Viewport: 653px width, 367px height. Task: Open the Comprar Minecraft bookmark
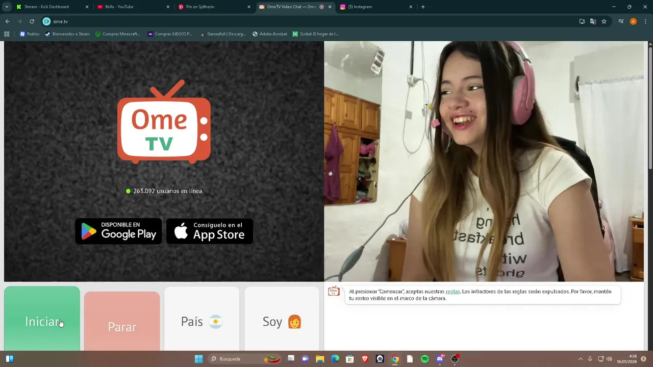coord(117,34)
